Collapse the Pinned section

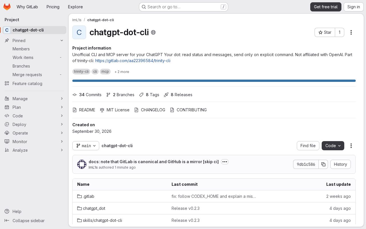[34, 41]
